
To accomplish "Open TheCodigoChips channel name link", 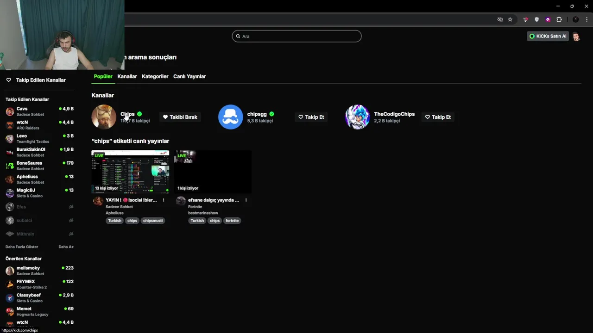I will (394, 114).
